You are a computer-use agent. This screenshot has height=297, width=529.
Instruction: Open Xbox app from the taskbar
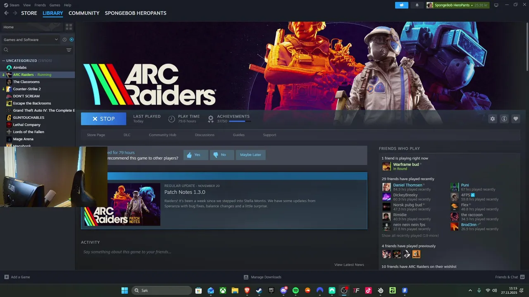click(x=223, y=290)
